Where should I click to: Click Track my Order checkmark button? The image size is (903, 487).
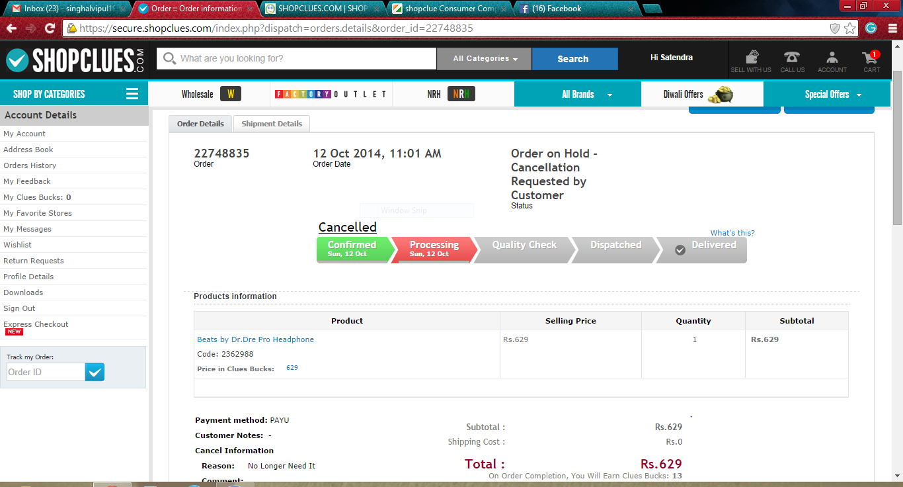click(x=95, y=372)
